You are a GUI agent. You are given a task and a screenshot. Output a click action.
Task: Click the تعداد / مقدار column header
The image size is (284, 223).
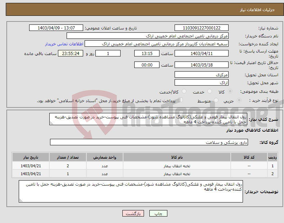(x=68, y=157)
